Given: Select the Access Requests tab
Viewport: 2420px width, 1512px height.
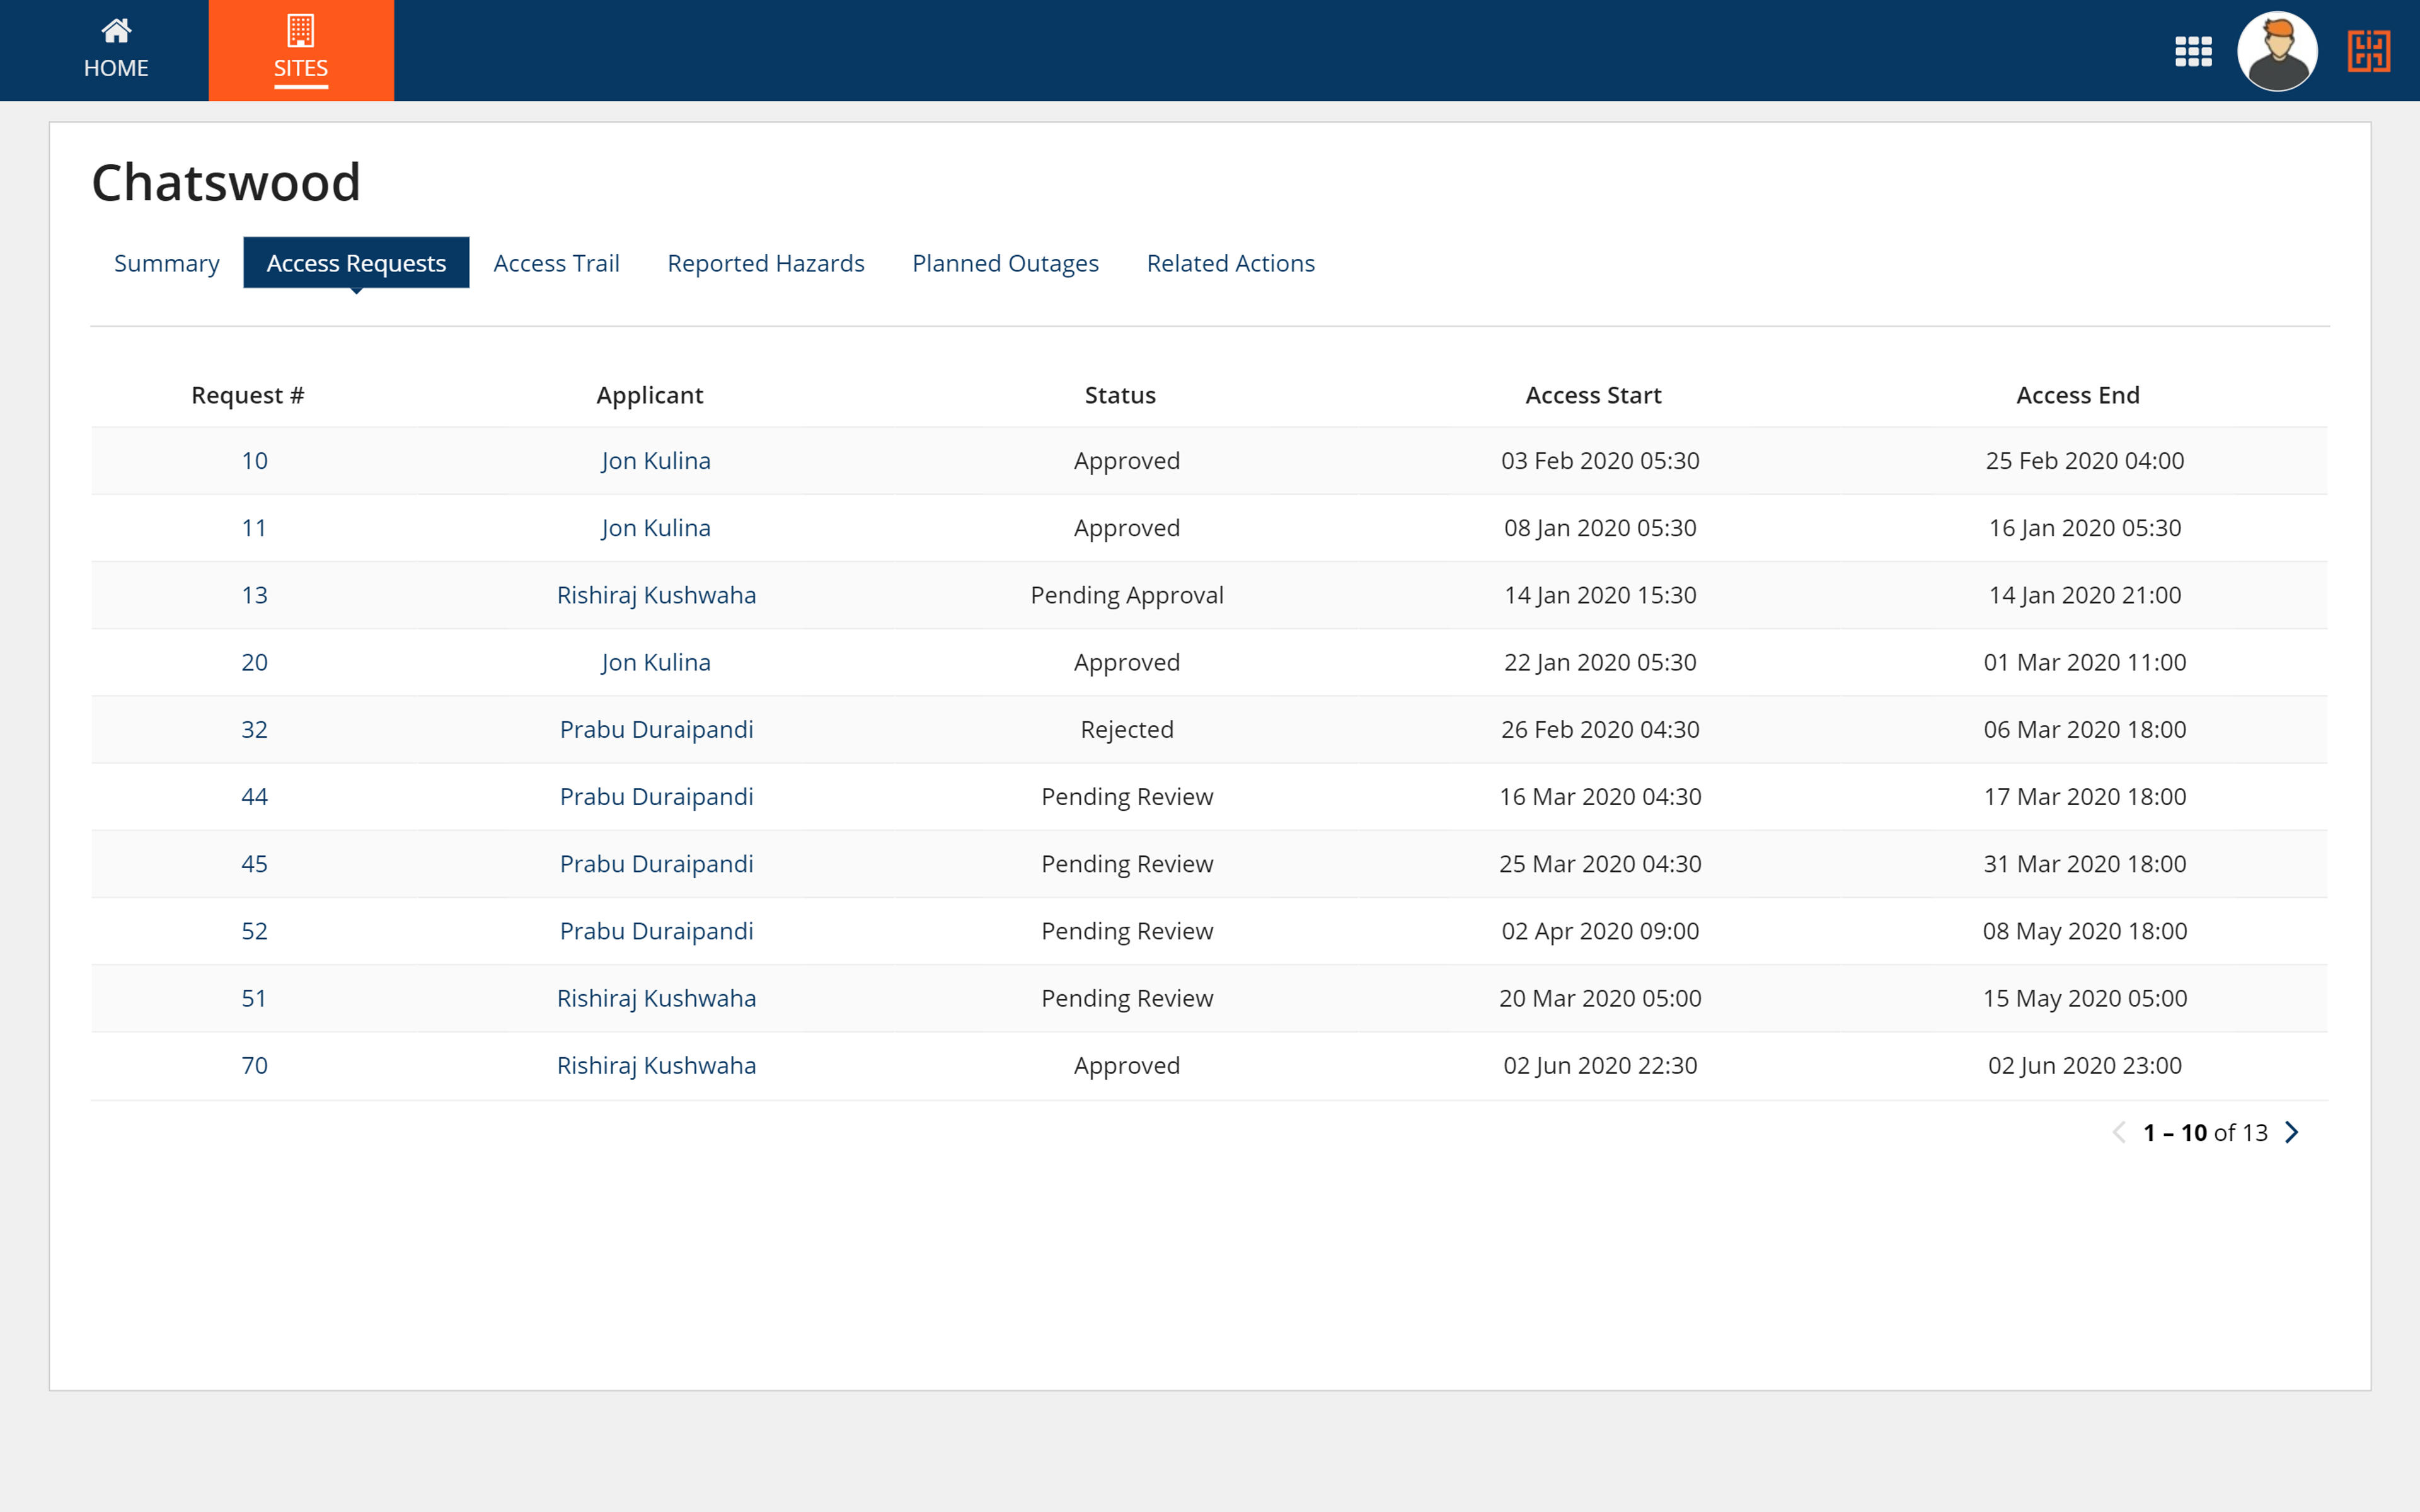Looking at the screenshot, I should tap(356, 263).
